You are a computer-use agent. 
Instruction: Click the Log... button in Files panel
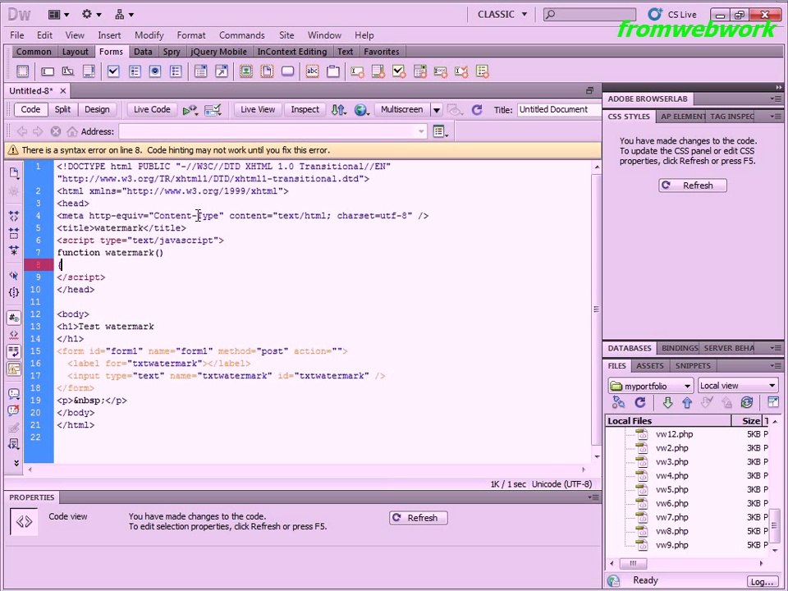[762, 582]
